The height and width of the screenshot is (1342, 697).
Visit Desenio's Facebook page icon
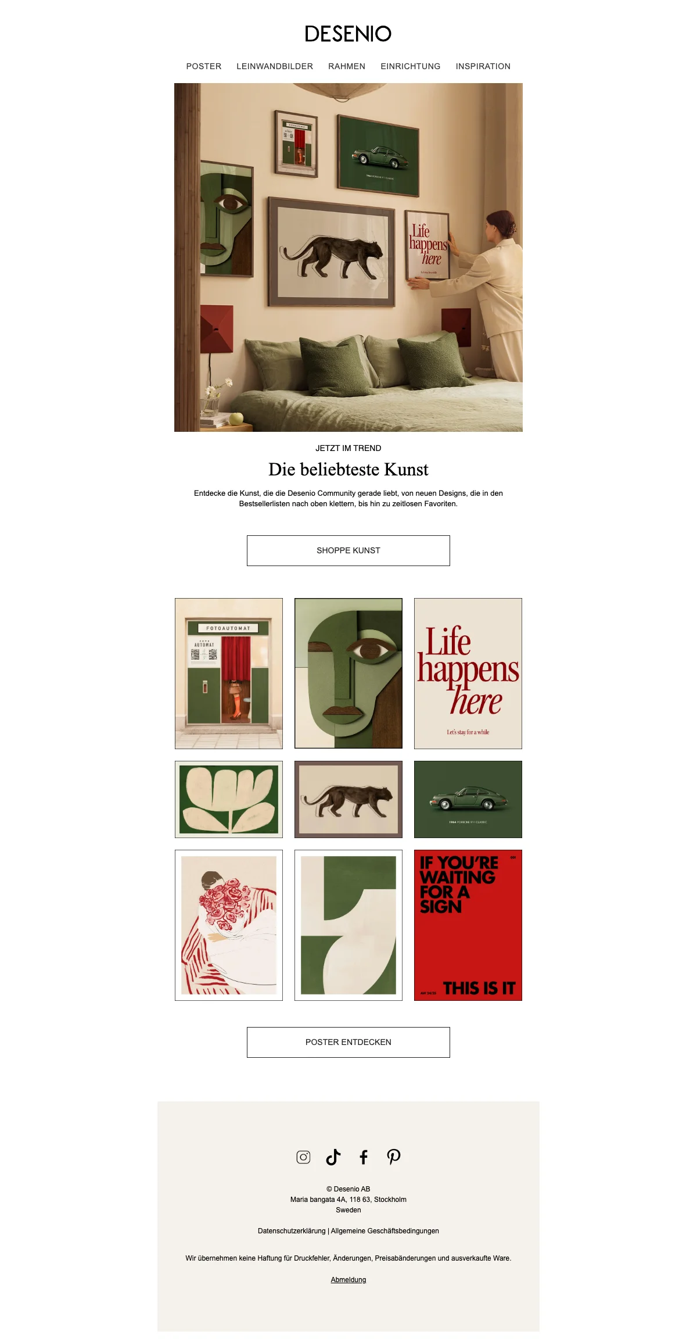pyautogui.click(x=364, y=1157)
